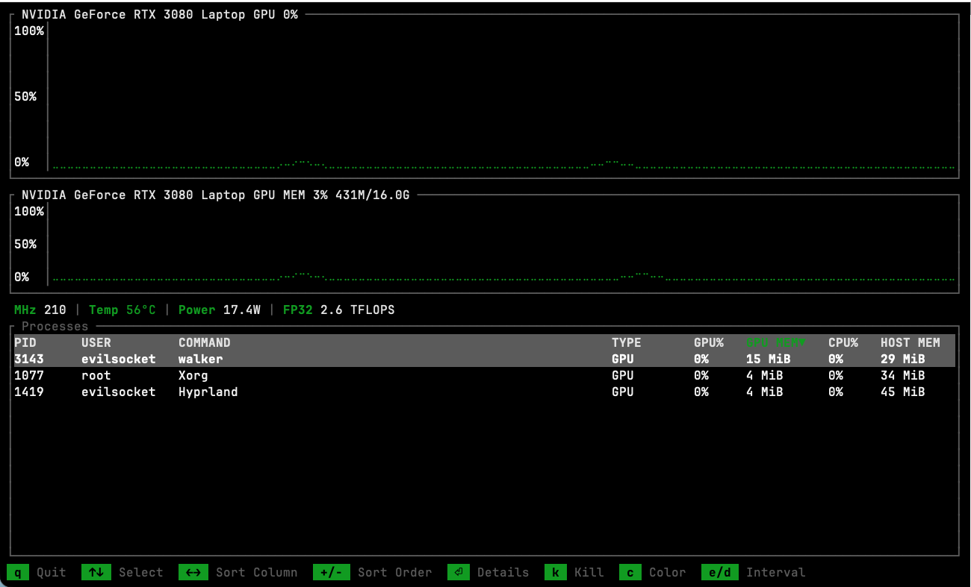
Task: Click the 29 MiB host memory value
Action: 903,359
